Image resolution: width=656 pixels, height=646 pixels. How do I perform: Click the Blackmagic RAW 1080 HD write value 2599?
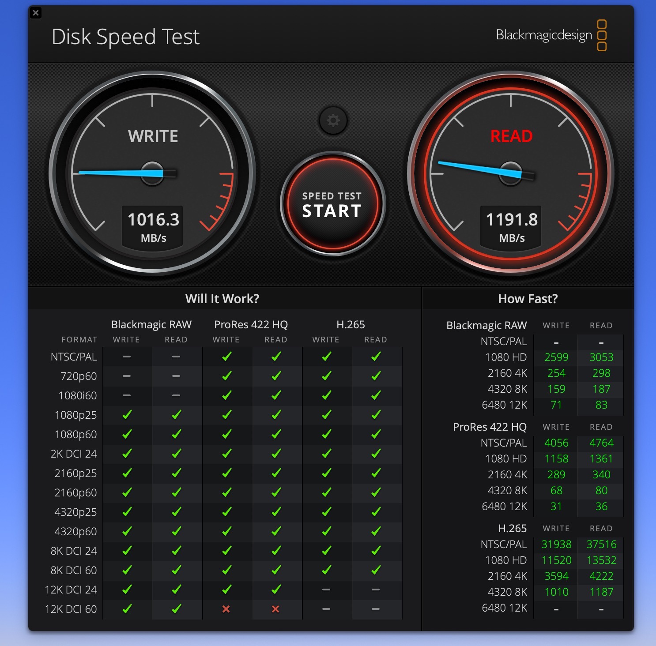pos(556,357)
